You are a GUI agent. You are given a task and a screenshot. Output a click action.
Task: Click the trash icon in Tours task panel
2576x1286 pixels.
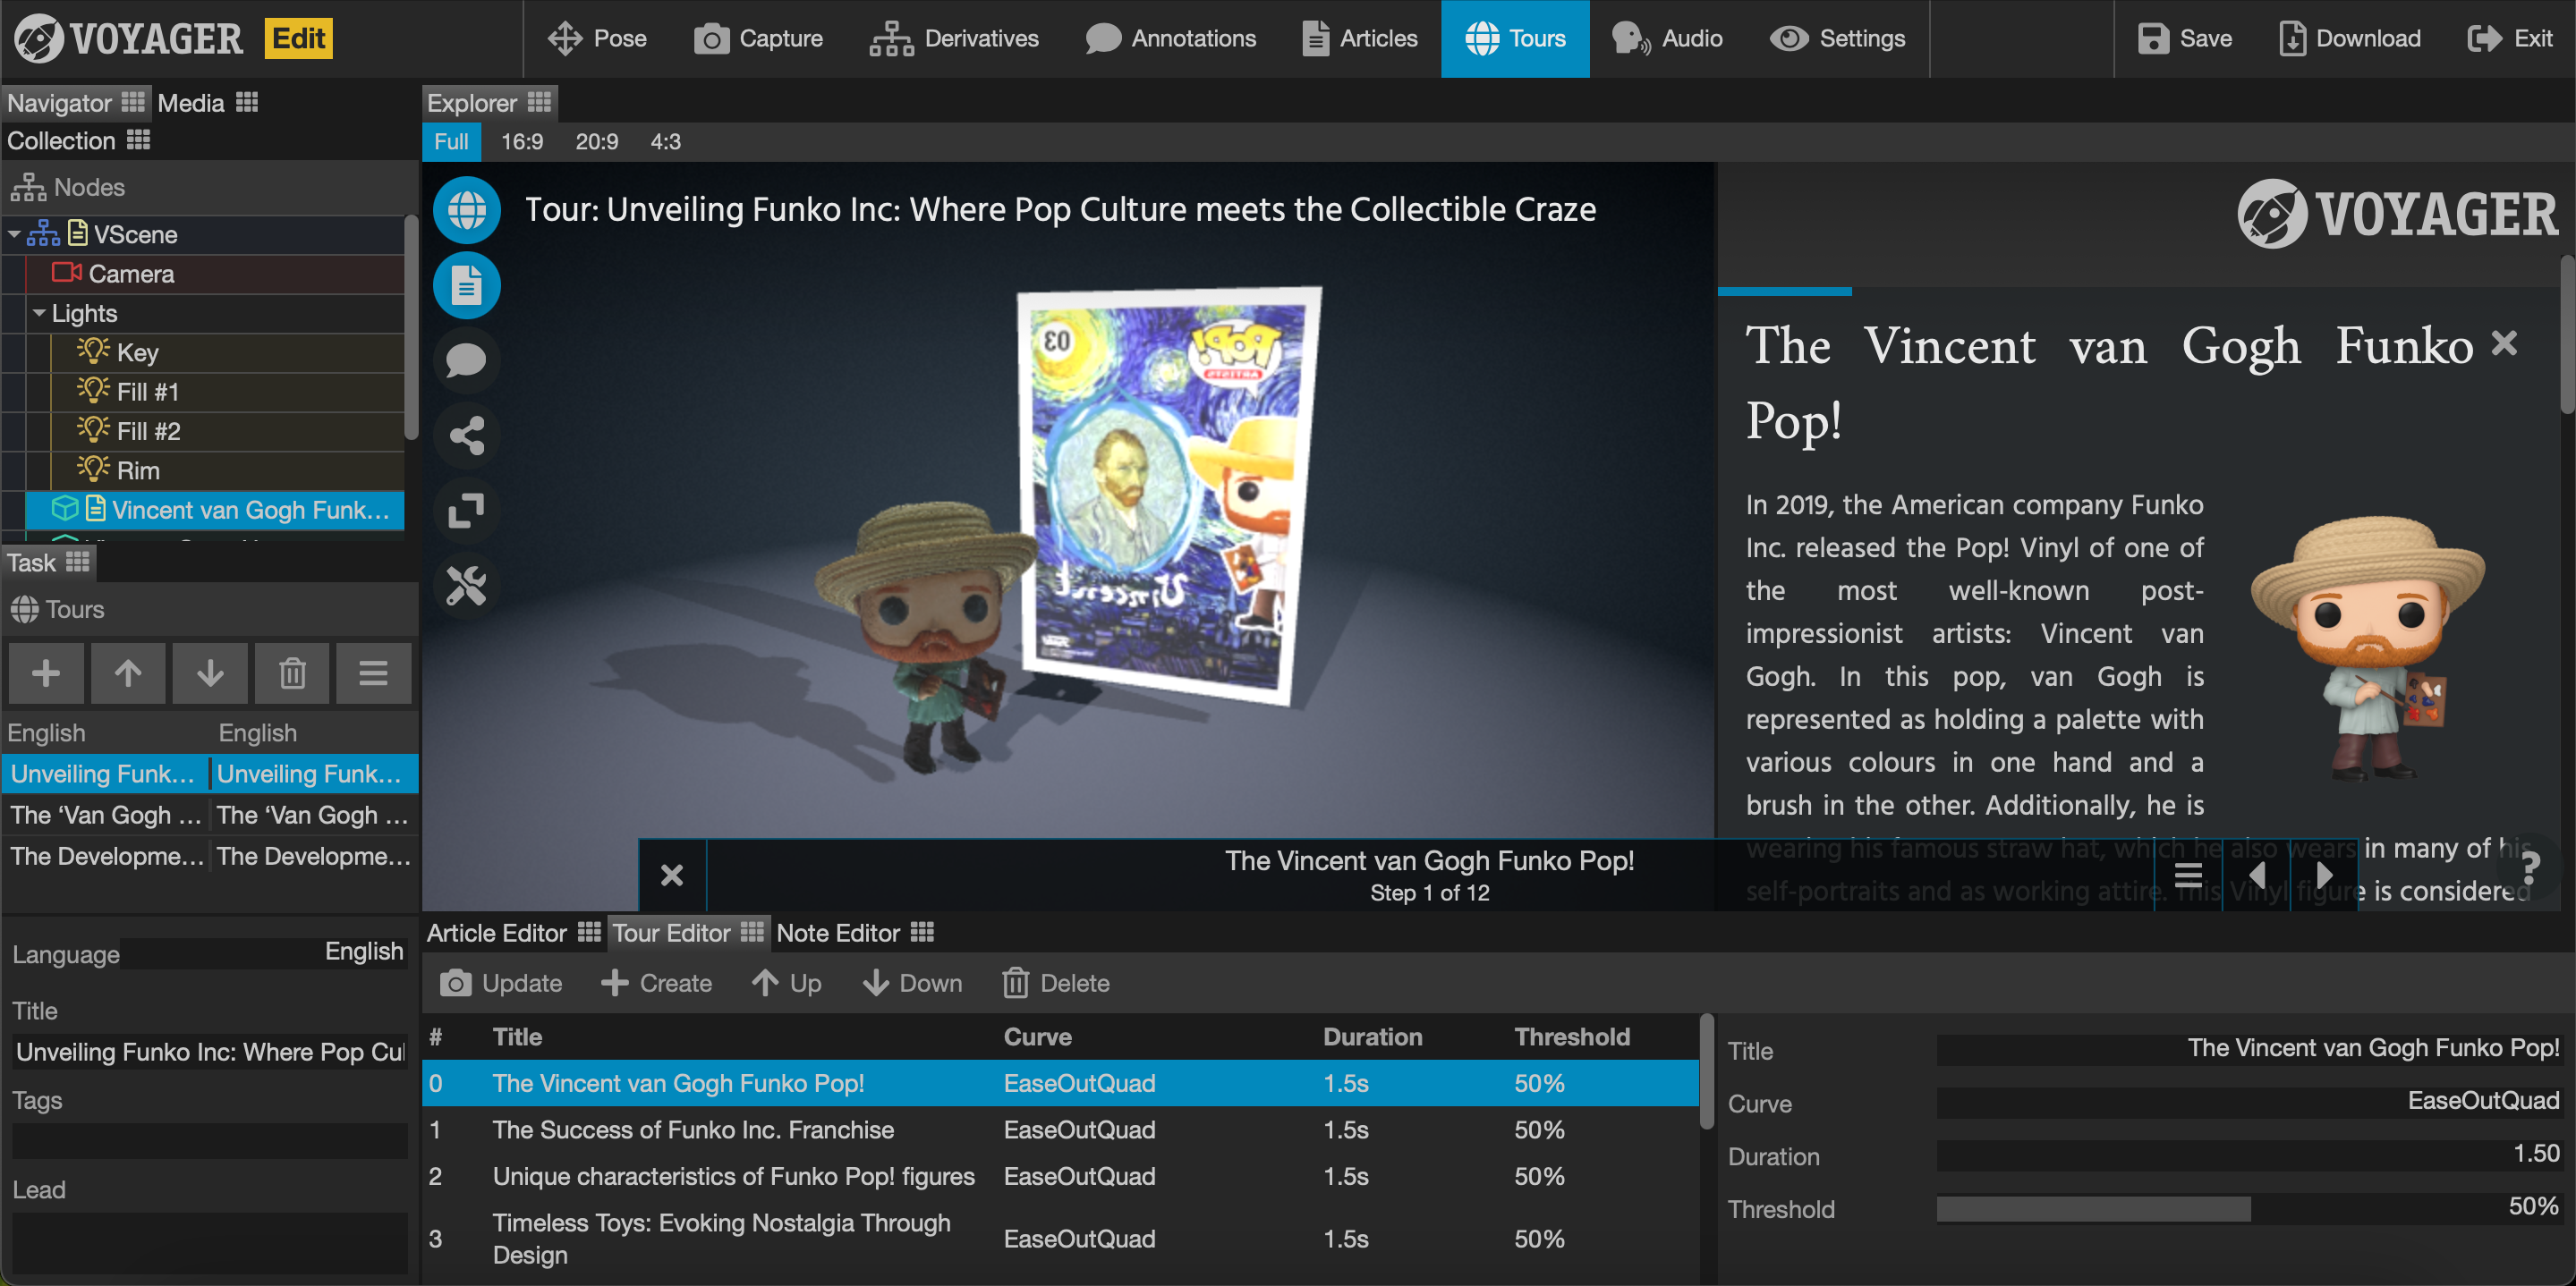pyautogui.click(x=292, y=673)
